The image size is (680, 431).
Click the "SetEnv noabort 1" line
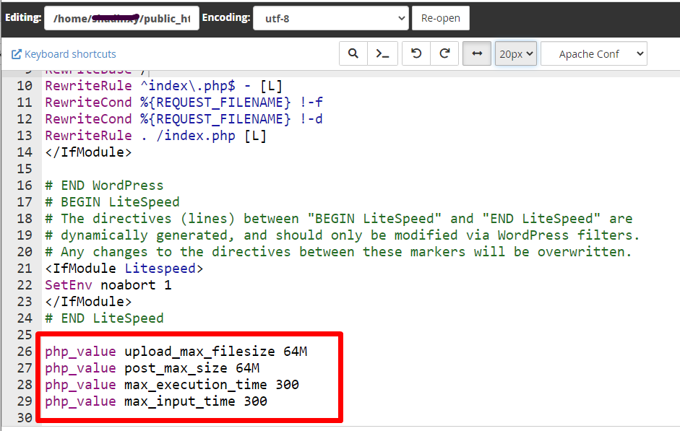click(x=108, y=285)
